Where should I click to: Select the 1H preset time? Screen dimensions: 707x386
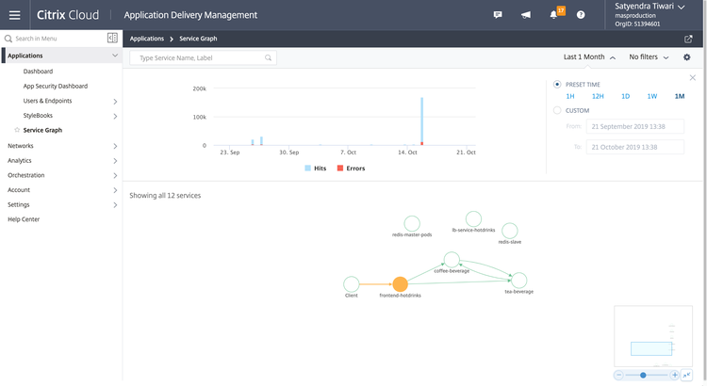[570, 96]
